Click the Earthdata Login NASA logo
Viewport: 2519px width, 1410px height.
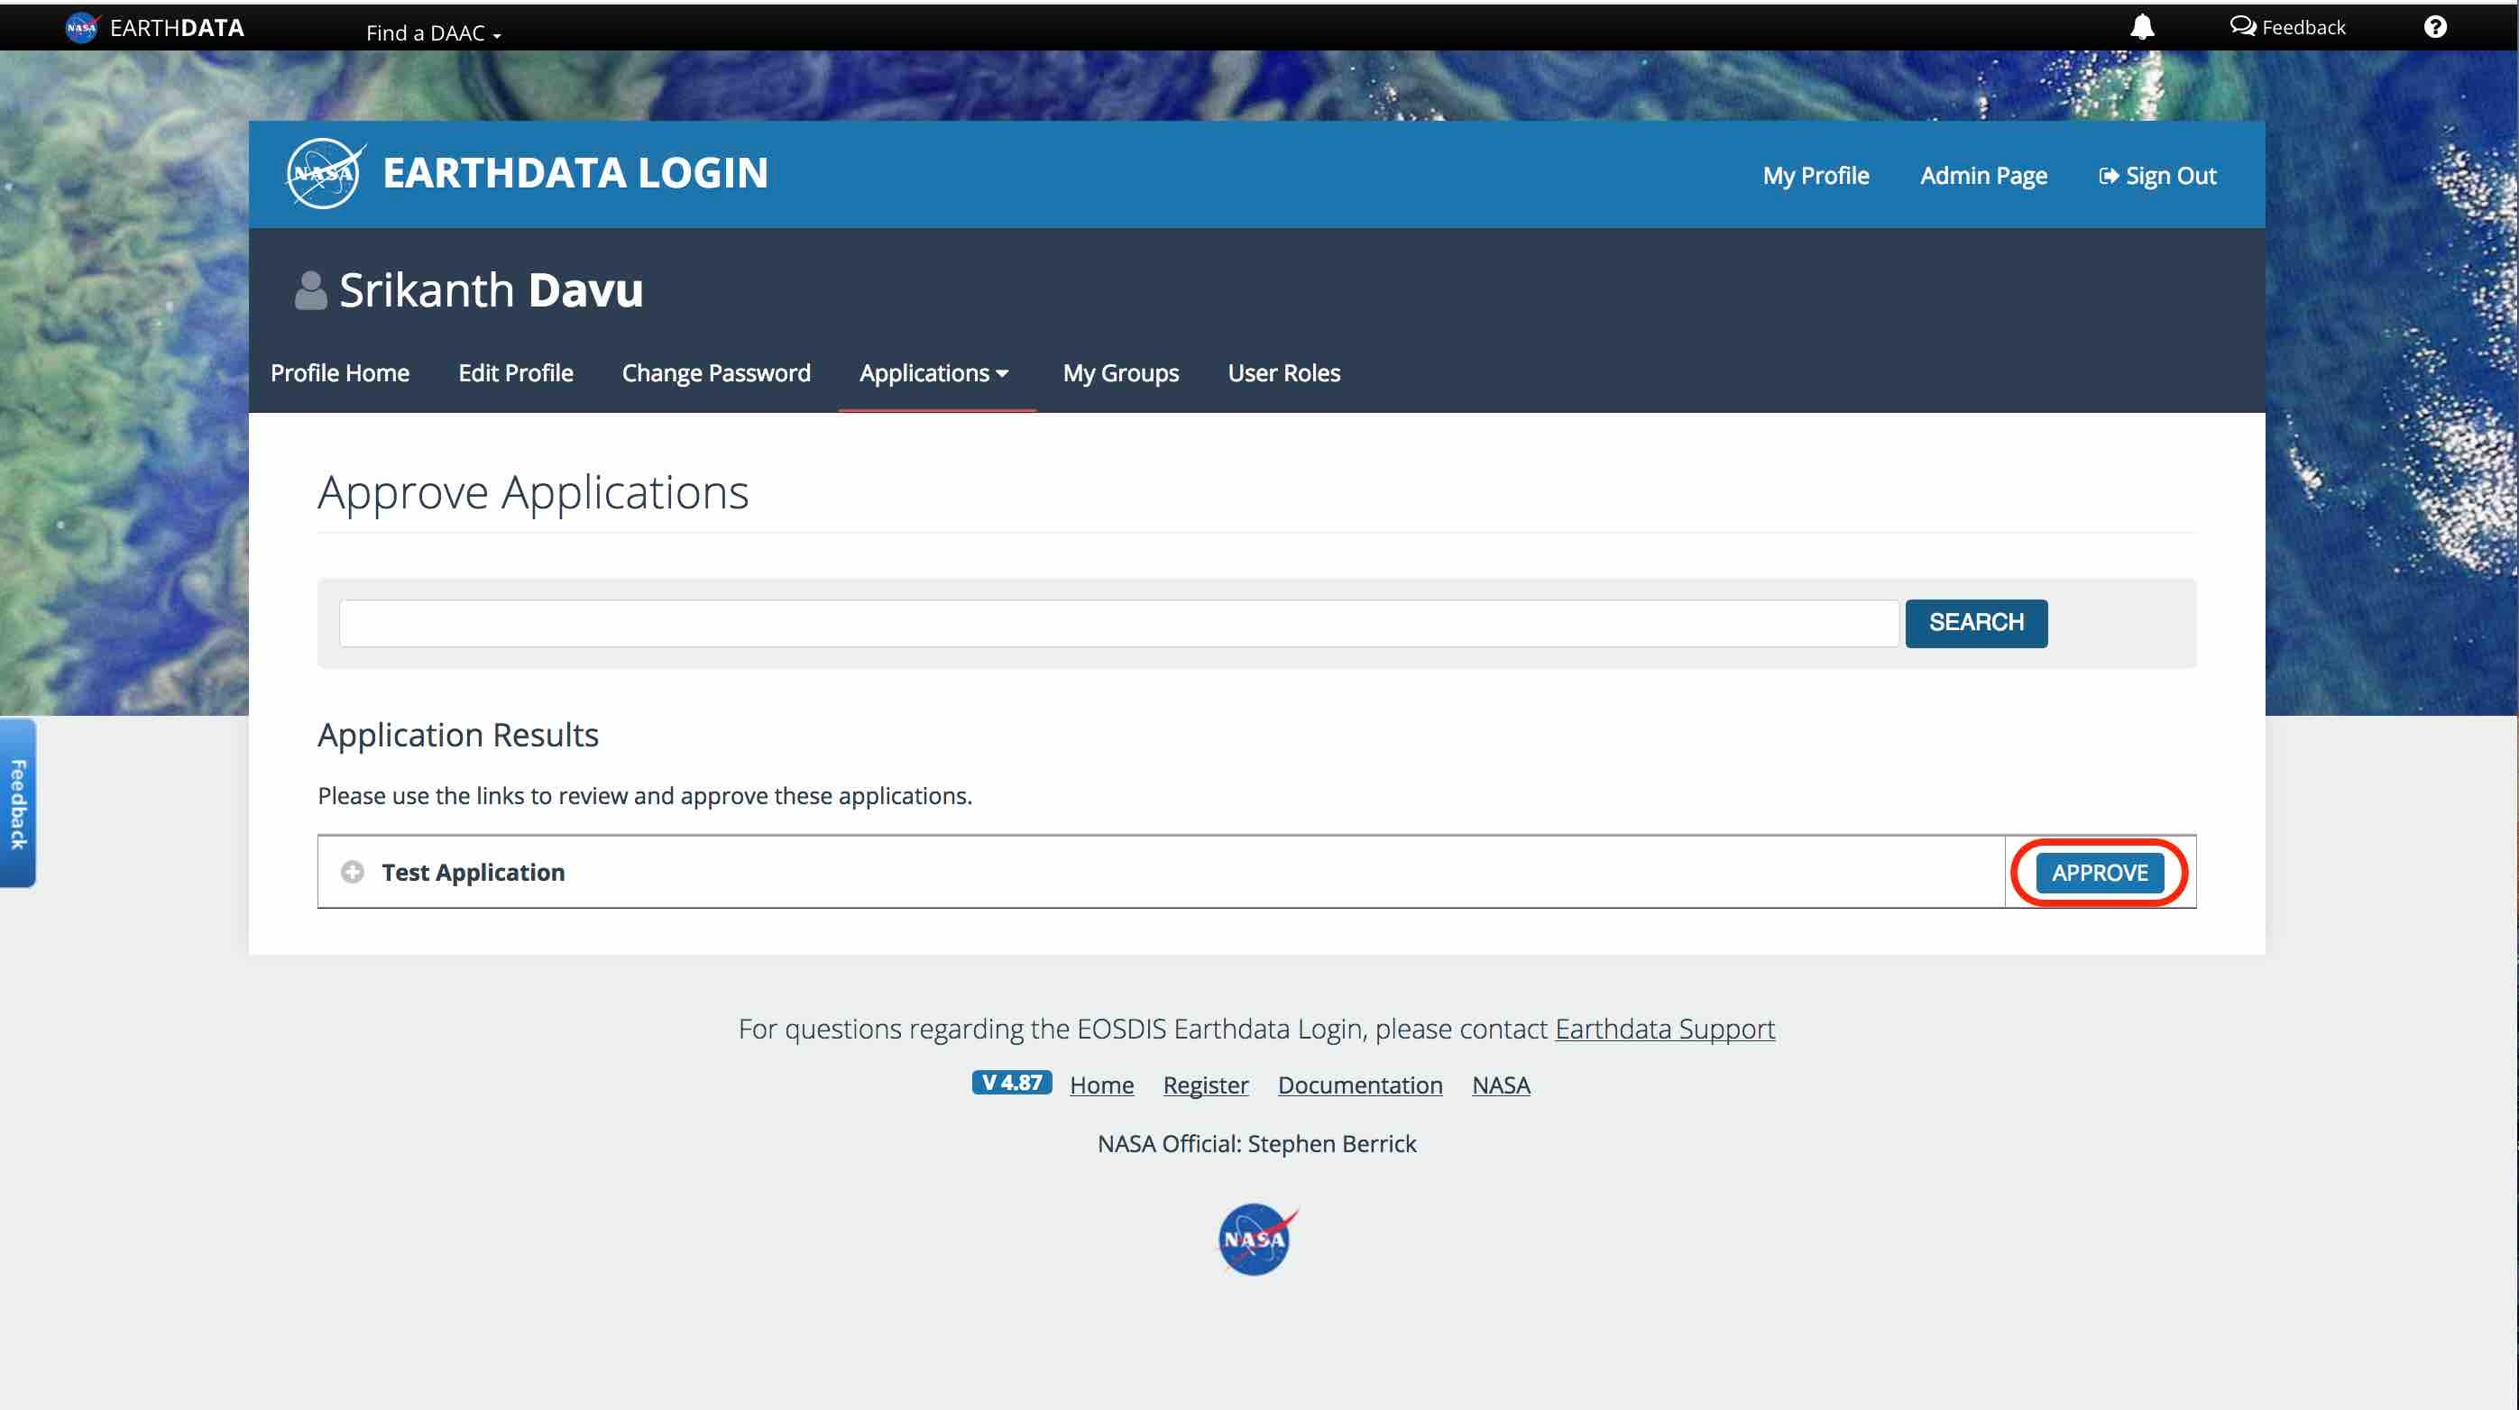325,173
